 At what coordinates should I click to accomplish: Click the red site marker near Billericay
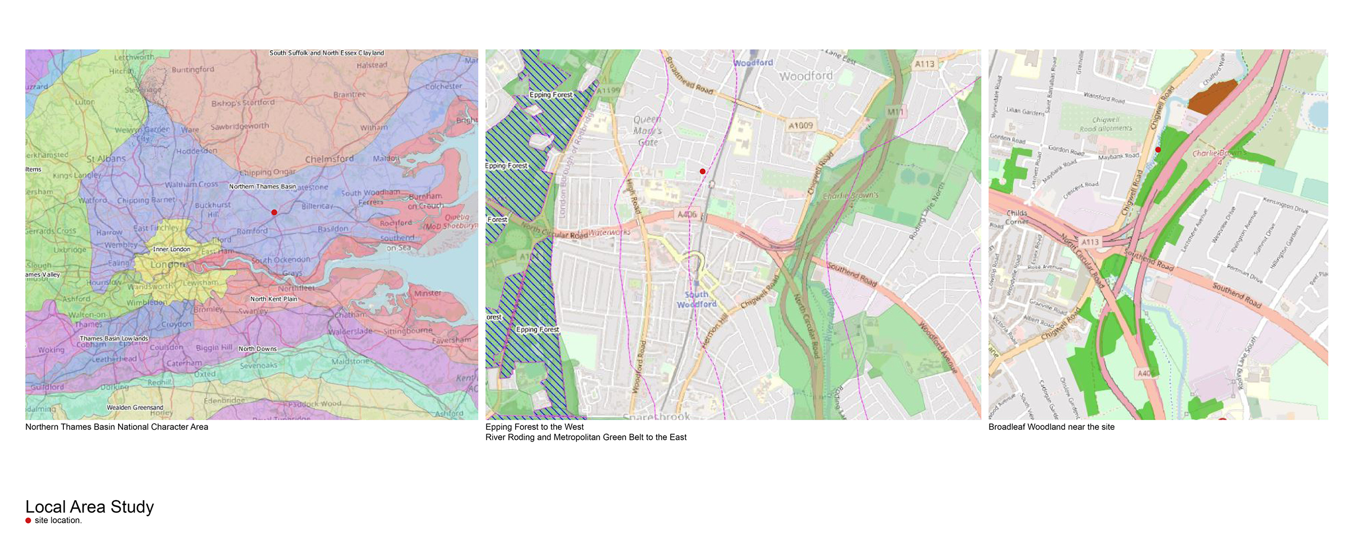pyautogui.click(x=274, y=212)
